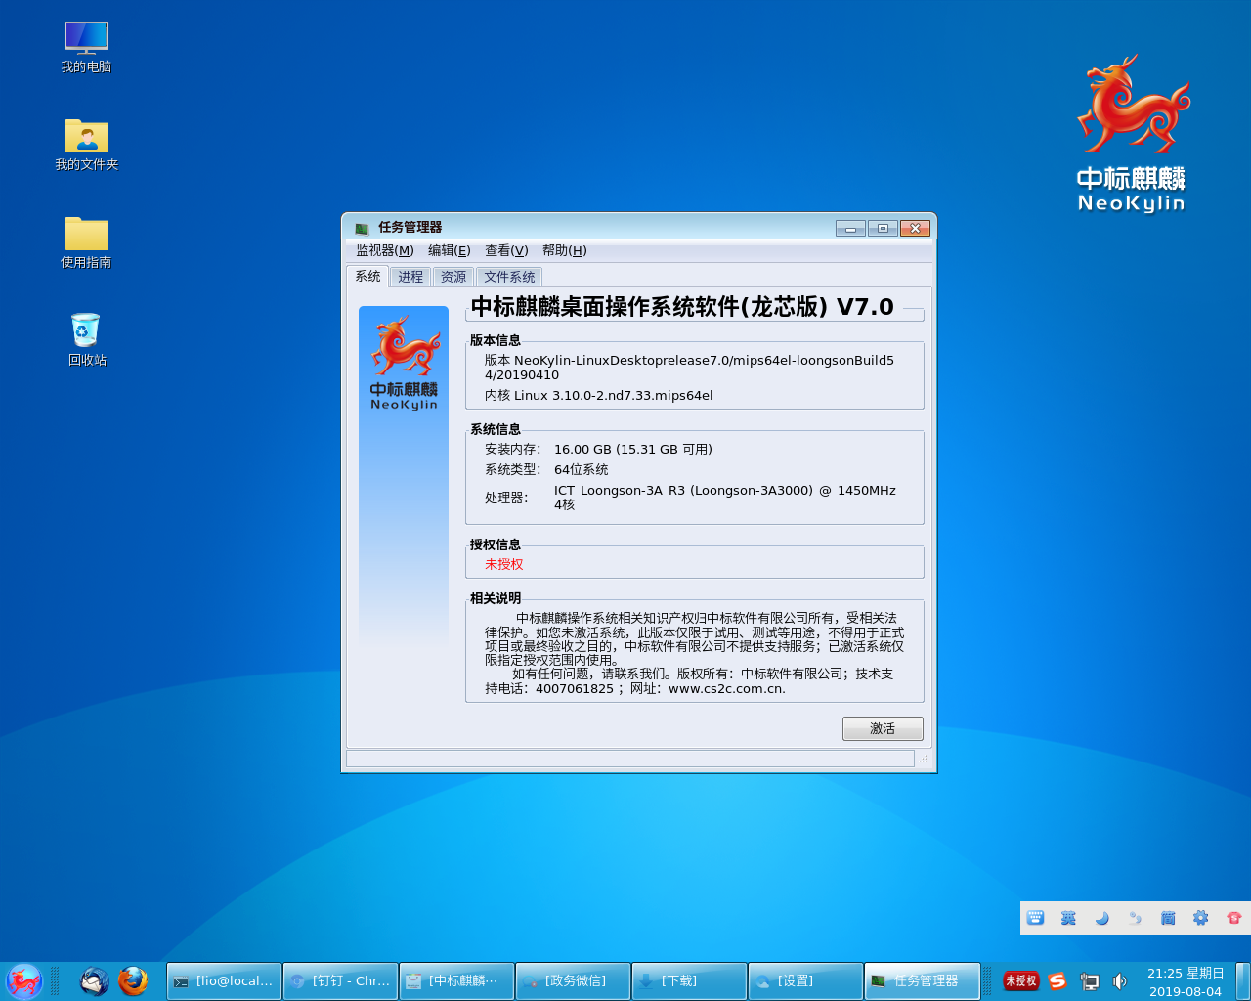Click the red 未授权 authorization status text
The height and width of the screenshot is (1001, 1251).
(x=504, y=564)
